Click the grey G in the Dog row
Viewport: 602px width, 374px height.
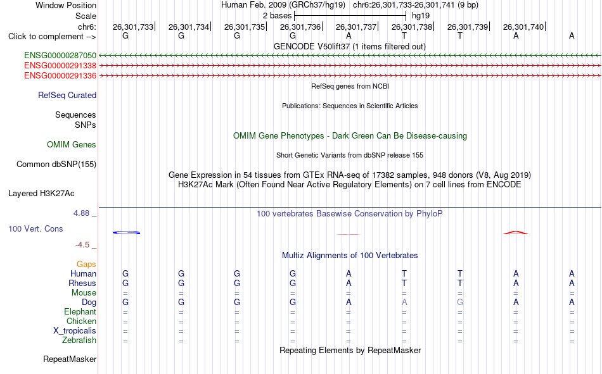[x=460, y=302]
